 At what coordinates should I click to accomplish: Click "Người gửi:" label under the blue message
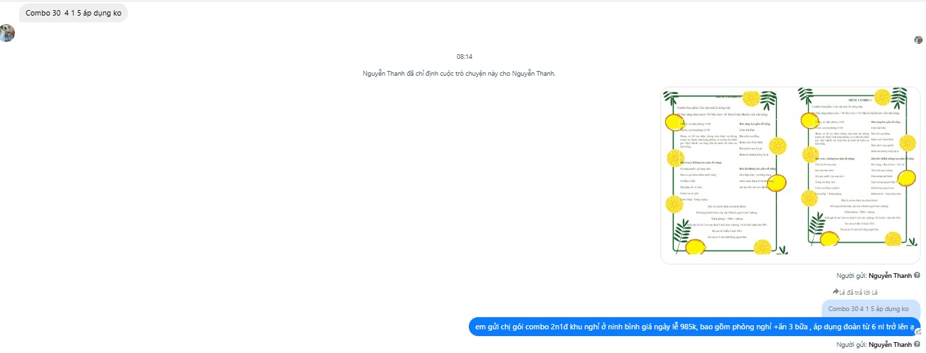tap(851, 346)
